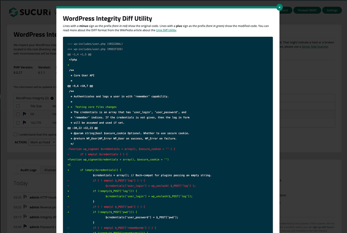Open the Settings button in the header
Image resolution: width=347 pixels, height=233 pixels.
(332, 10)
